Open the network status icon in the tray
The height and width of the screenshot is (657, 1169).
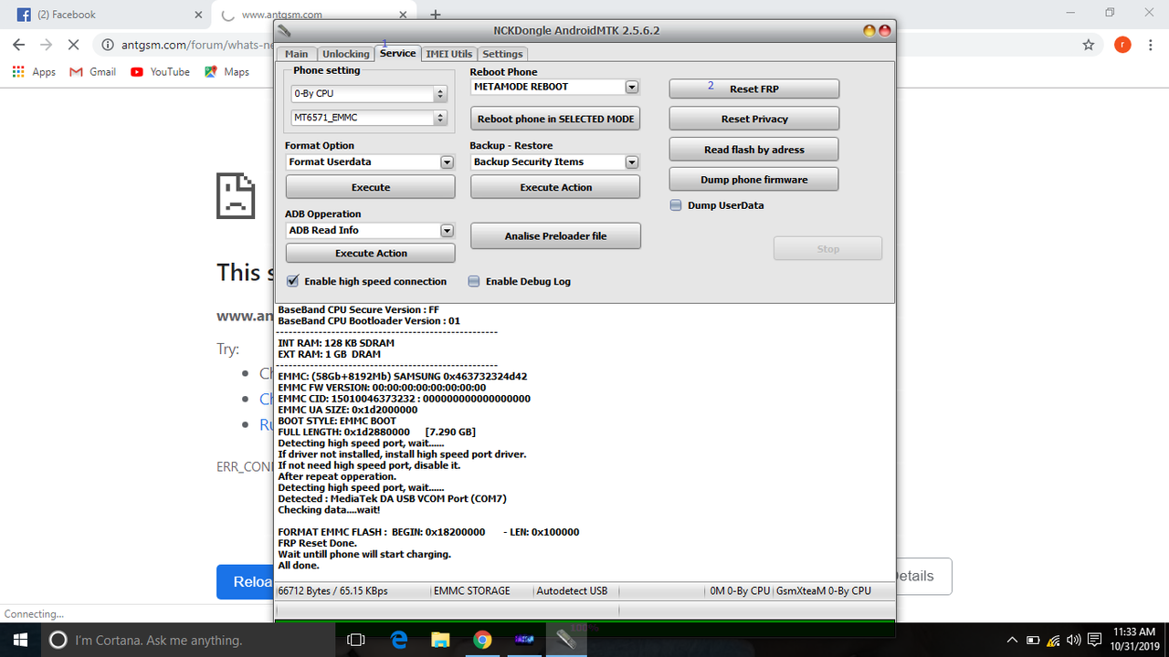click(1054, 641)
